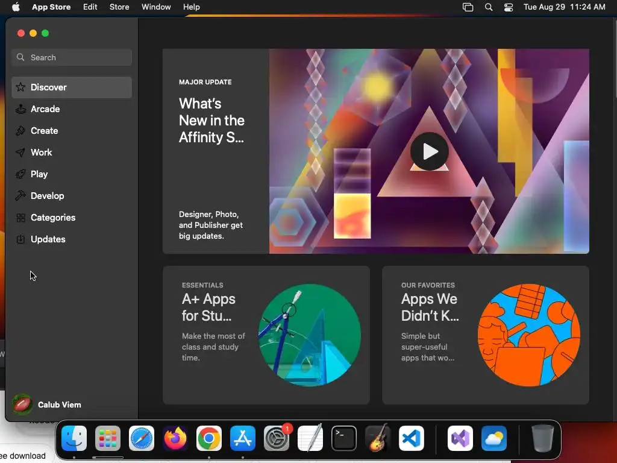
Task: Click the App Store icon in the Dock
Action: pos(243,438)
